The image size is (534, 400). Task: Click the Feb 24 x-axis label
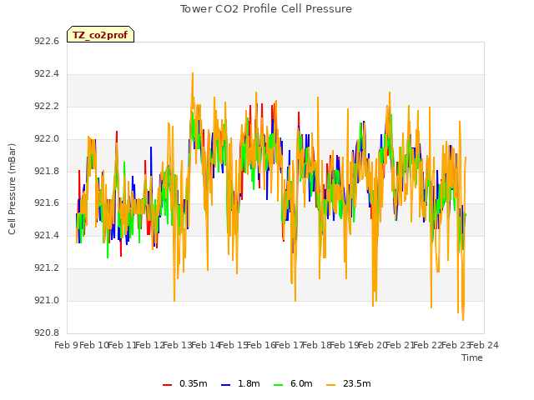(484, 345)
